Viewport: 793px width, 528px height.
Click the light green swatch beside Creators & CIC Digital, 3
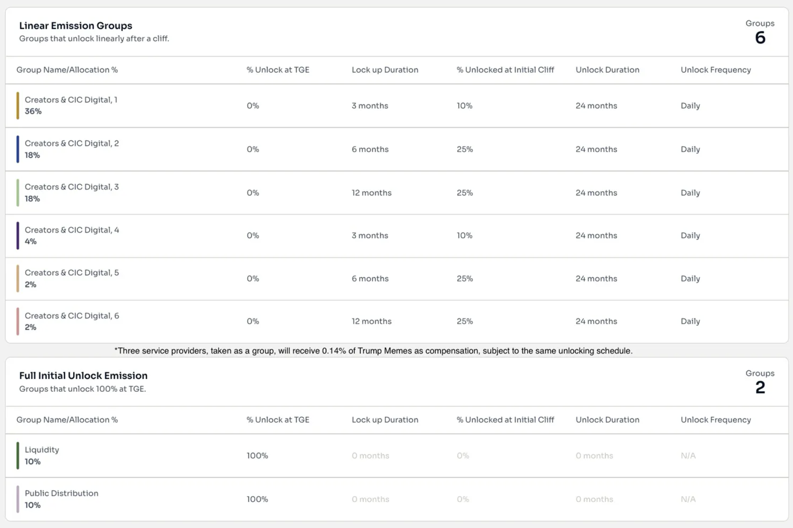[18, 192]
